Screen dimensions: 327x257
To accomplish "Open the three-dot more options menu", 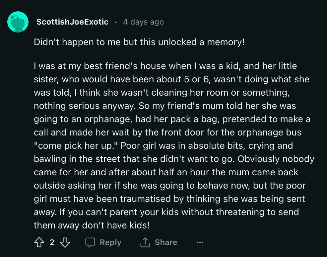I will (200, 243).
